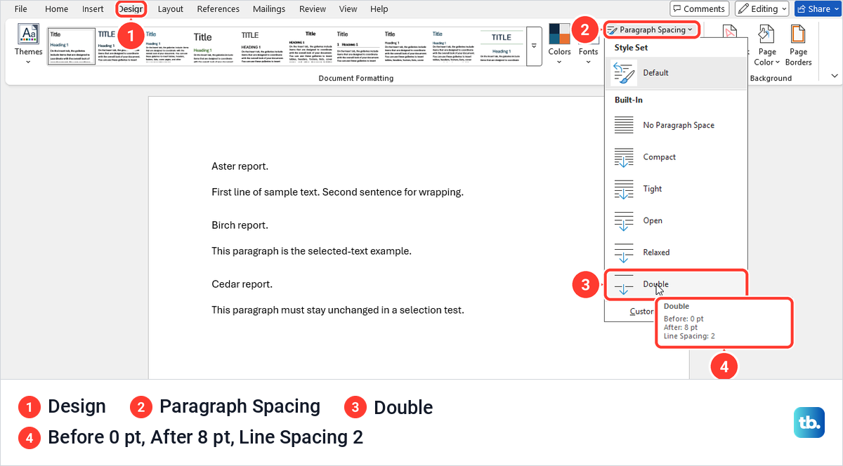Open the Page Borders dialog
The width and height of the screenshot is (843, 466).
coord(798,44)
